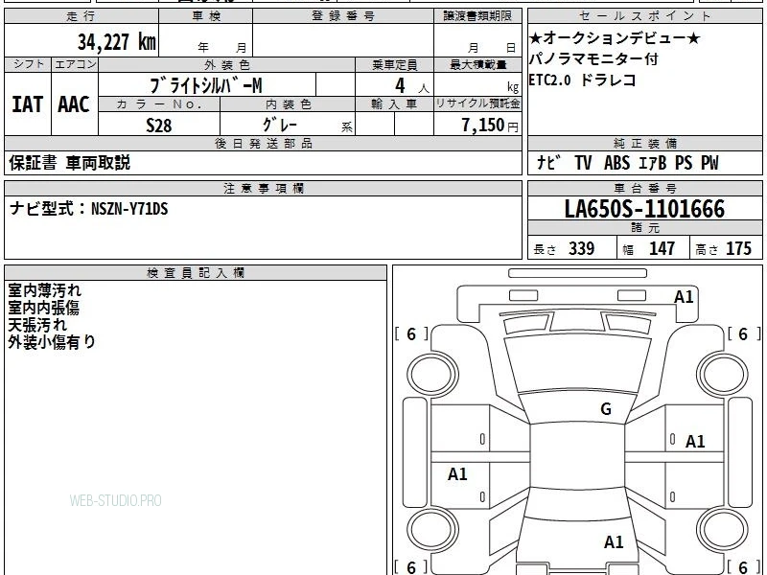Select length value 339

[x=581, y=248]
